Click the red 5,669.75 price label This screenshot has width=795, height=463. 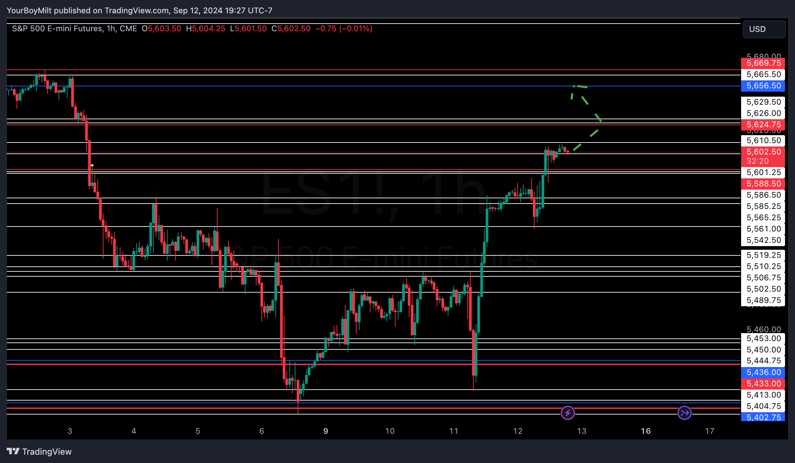[x=763, y=63]
